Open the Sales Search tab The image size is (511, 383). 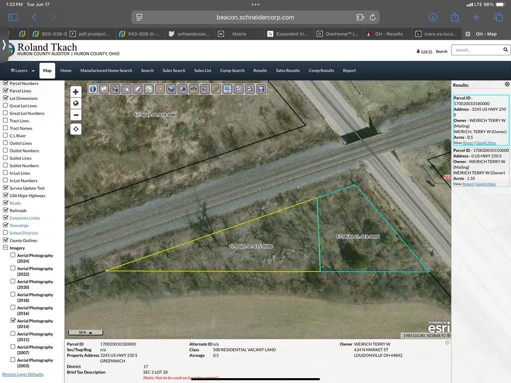coord(174,71)
